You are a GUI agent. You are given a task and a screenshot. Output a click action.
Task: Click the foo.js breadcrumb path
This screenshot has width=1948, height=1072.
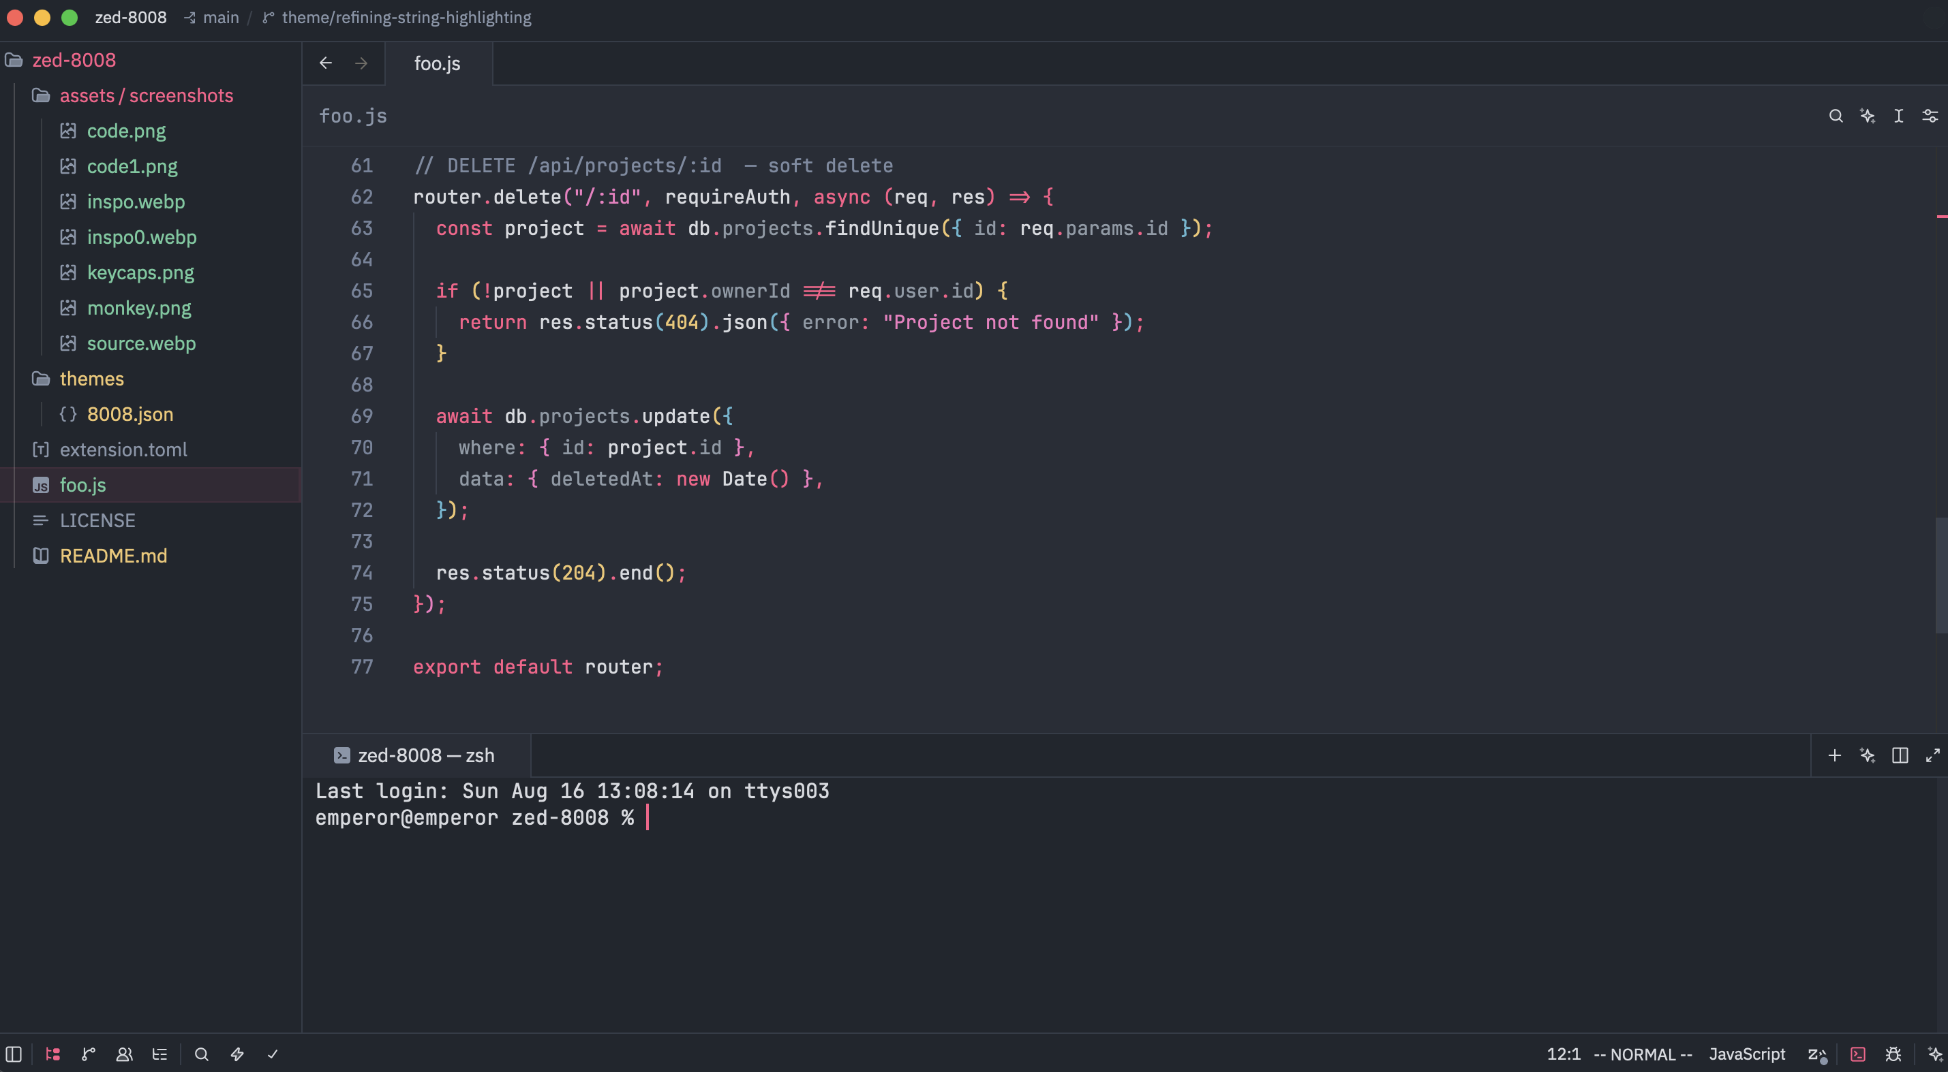point(353,116)
